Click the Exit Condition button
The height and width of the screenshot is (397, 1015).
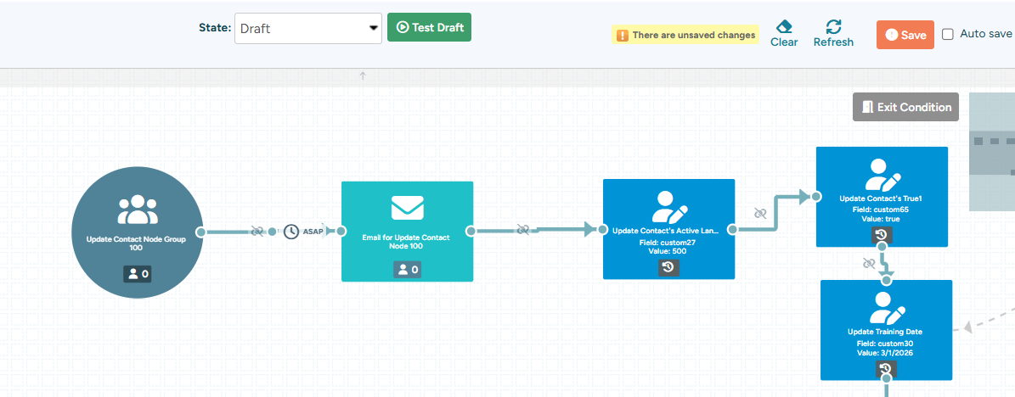905,108
